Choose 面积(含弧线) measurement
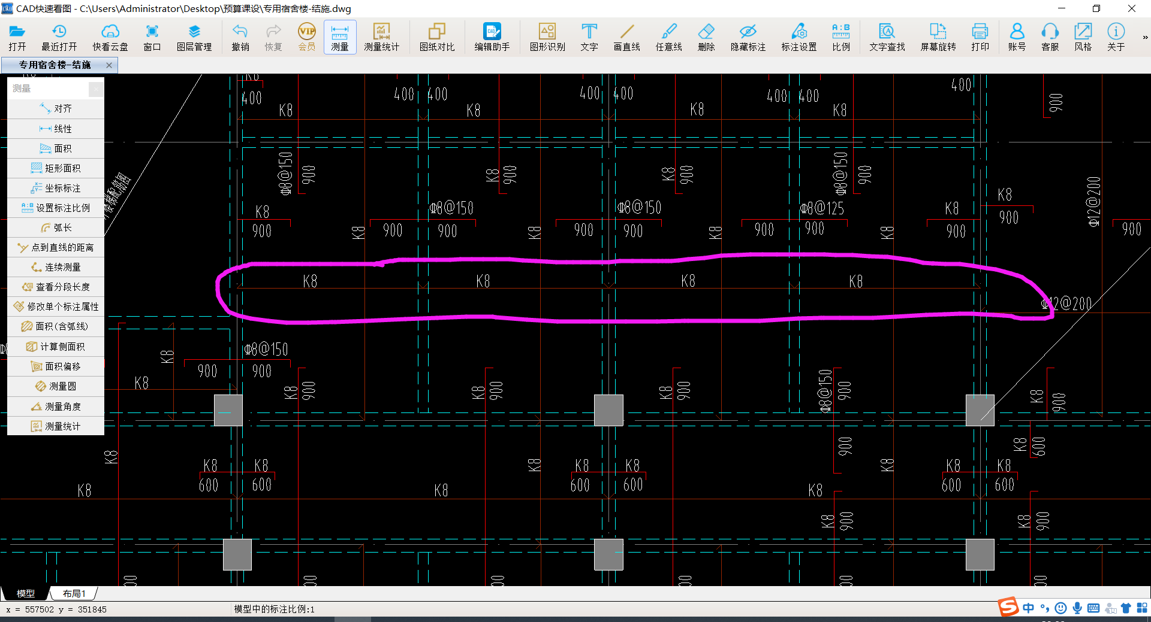Viewport: 1151px width, 622px height. (56, 326)
